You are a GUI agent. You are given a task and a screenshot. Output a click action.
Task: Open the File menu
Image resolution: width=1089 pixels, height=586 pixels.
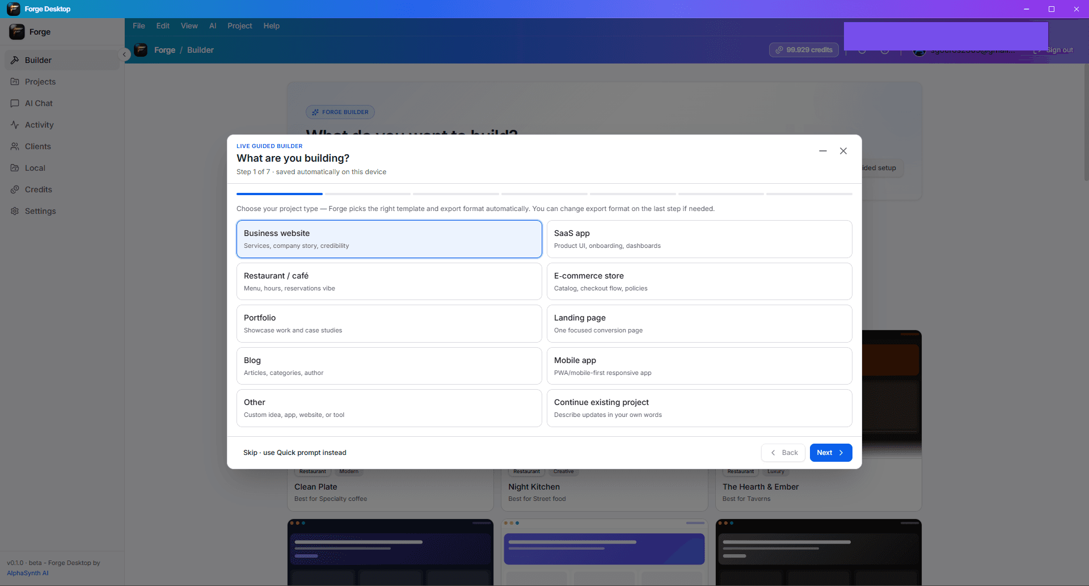coord(139,26)
